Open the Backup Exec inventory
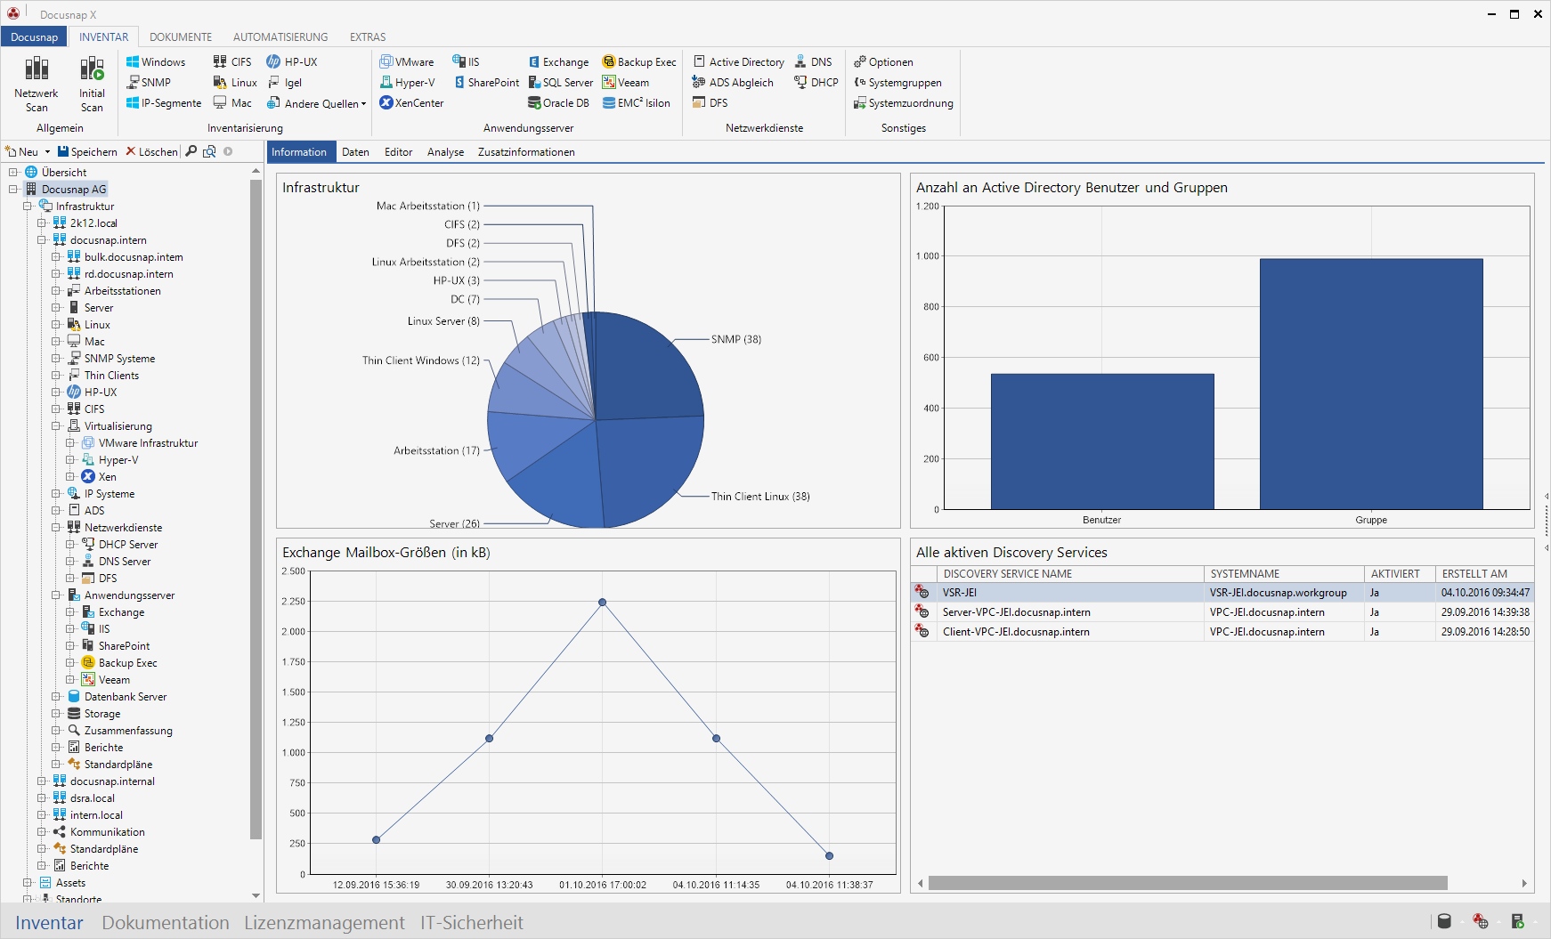This screenshot has width=1551, height=939. tap(639, 62)
